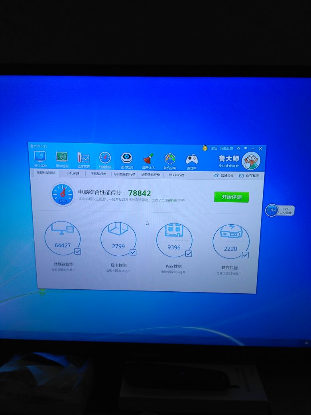311x415 pixels.
Task: Click the 保存截屏 save screenshot button
Action: pyautogui.click(x=249, y=176)
